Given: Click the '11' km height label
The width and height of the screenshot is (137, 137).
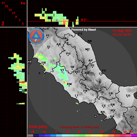Looking at the screenshot, I should point(13,13).
